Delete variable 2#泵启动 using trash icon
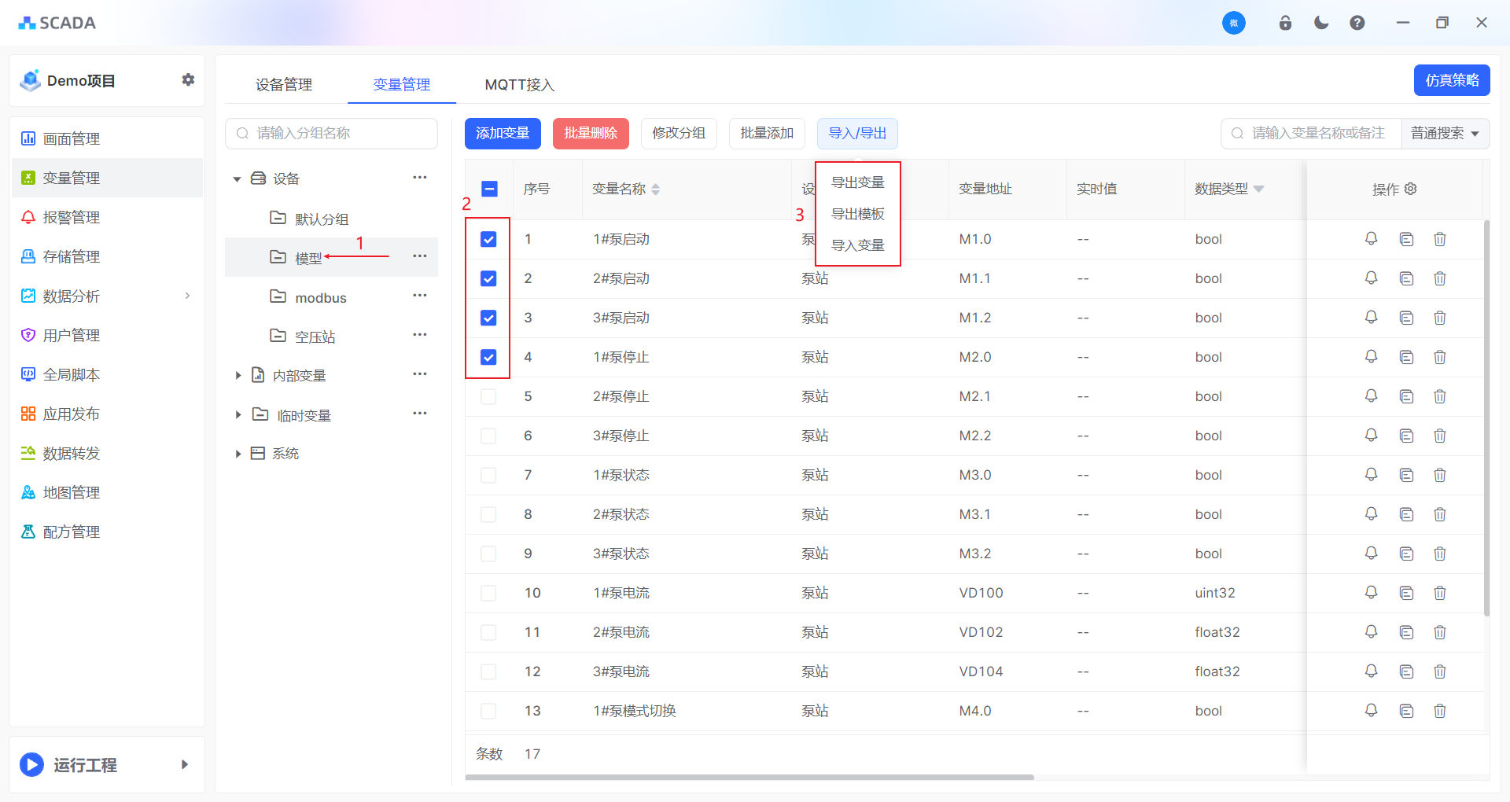This screenshot has height=802, width=1510. 1439,278
